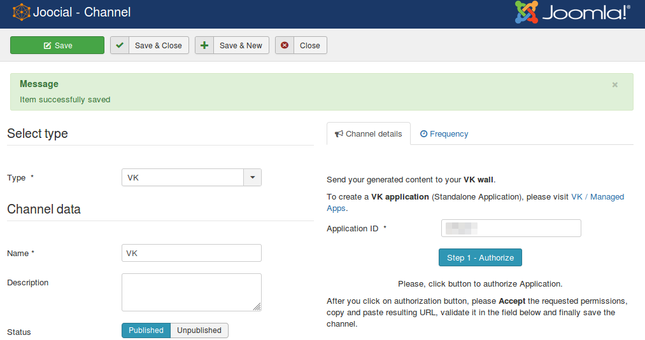This screenshot has height=340, width=645.
Task: Click the 'Item successfully saved' text
Action: click(65, 100)
